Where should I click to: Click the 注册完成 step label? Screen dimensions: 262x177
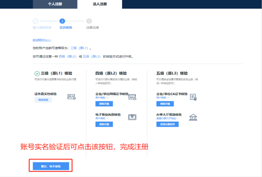point(93,27)
